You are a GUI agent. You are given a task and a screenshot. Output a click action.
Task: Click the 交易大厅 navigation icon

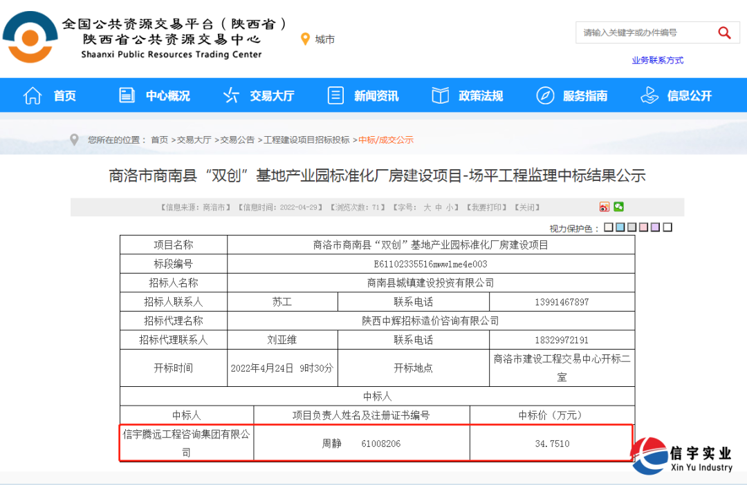[231, 95]
